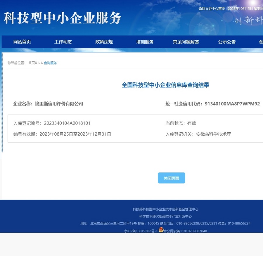Click the 关闭页面 button

[171, 178]
